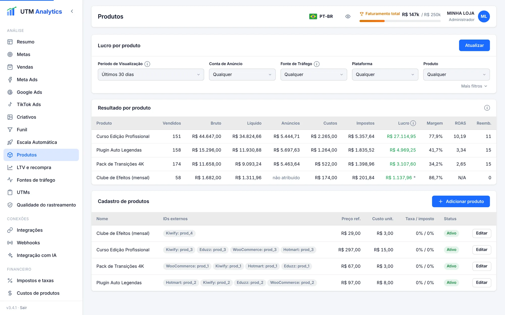The width and height of the screenshot is (505, 315).
Task: Click the Funil filter icon
Action: click(10, 130)
